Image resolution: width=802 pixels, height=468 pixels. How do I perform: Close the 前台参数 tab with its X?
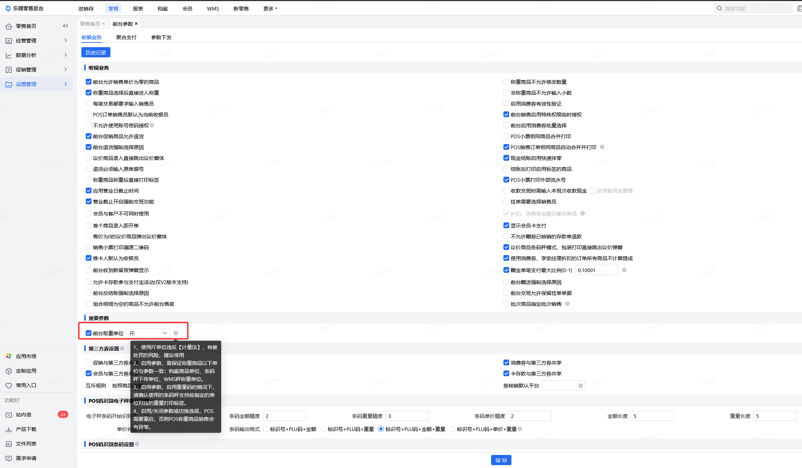tap(136, 24)
